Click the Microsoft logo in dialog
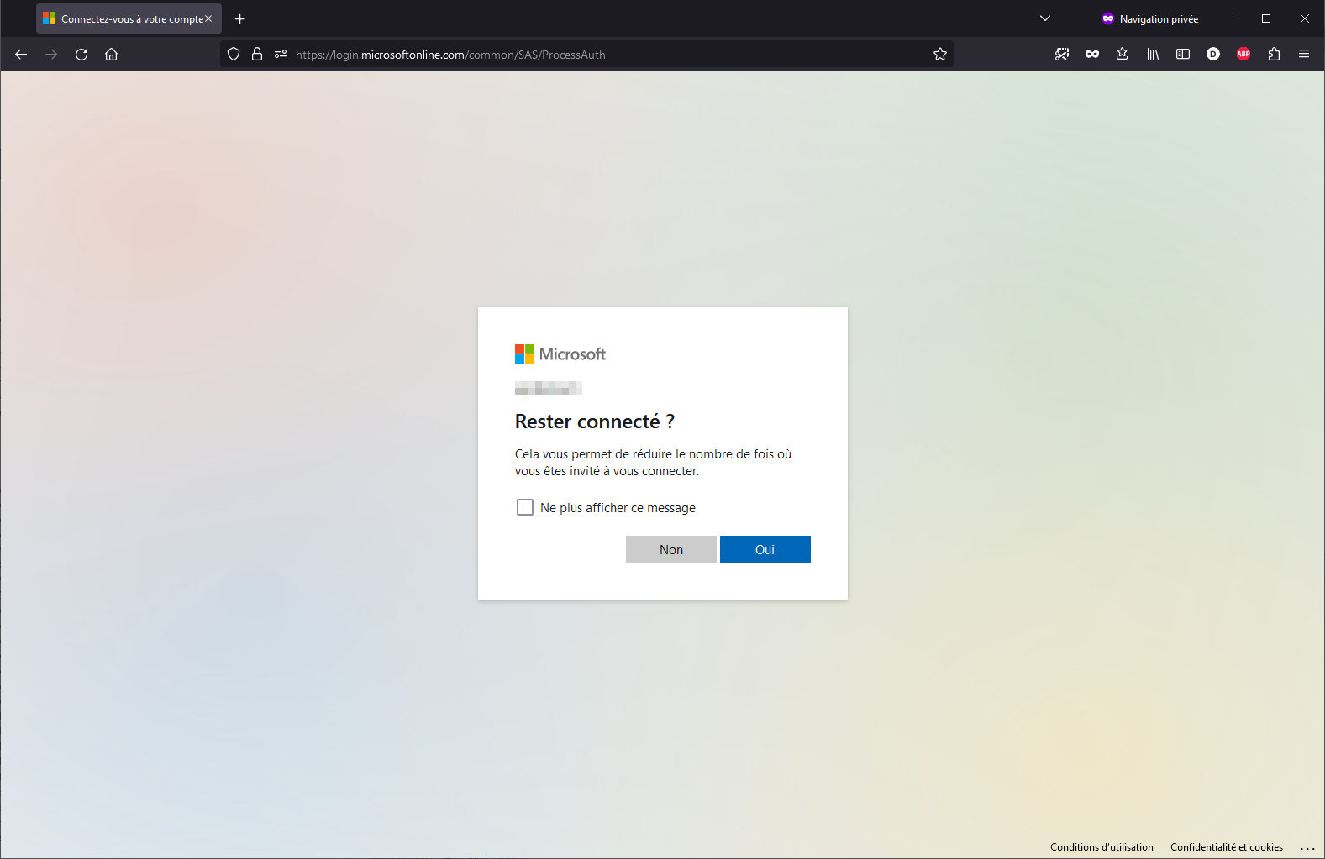This screenshot has height=859, width=1325. pos(560,354)
